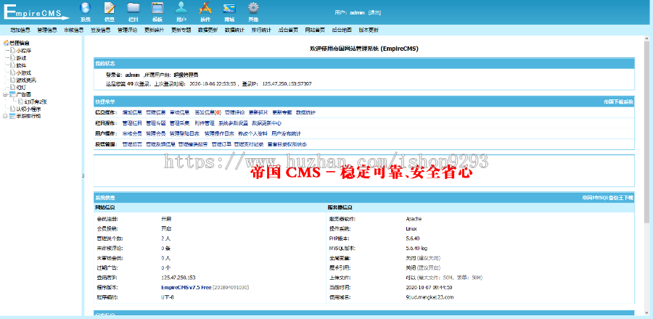Click 审核会员 in the quick menu

tap(132, 133)
